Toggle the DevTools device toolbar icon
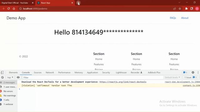Viewport: 200px width, 112px height. pos(2,72)
